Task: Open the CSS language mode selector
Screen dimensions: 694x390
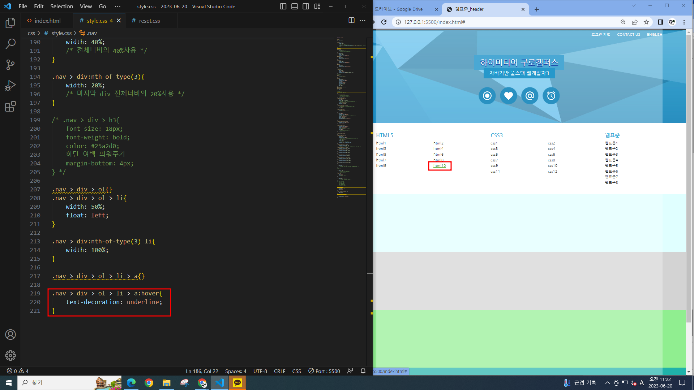Action: pyautogui.click(x=296, y=371)
